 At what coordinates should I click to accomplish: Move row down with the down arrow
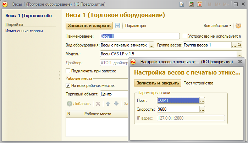click(x=116, y=104)
